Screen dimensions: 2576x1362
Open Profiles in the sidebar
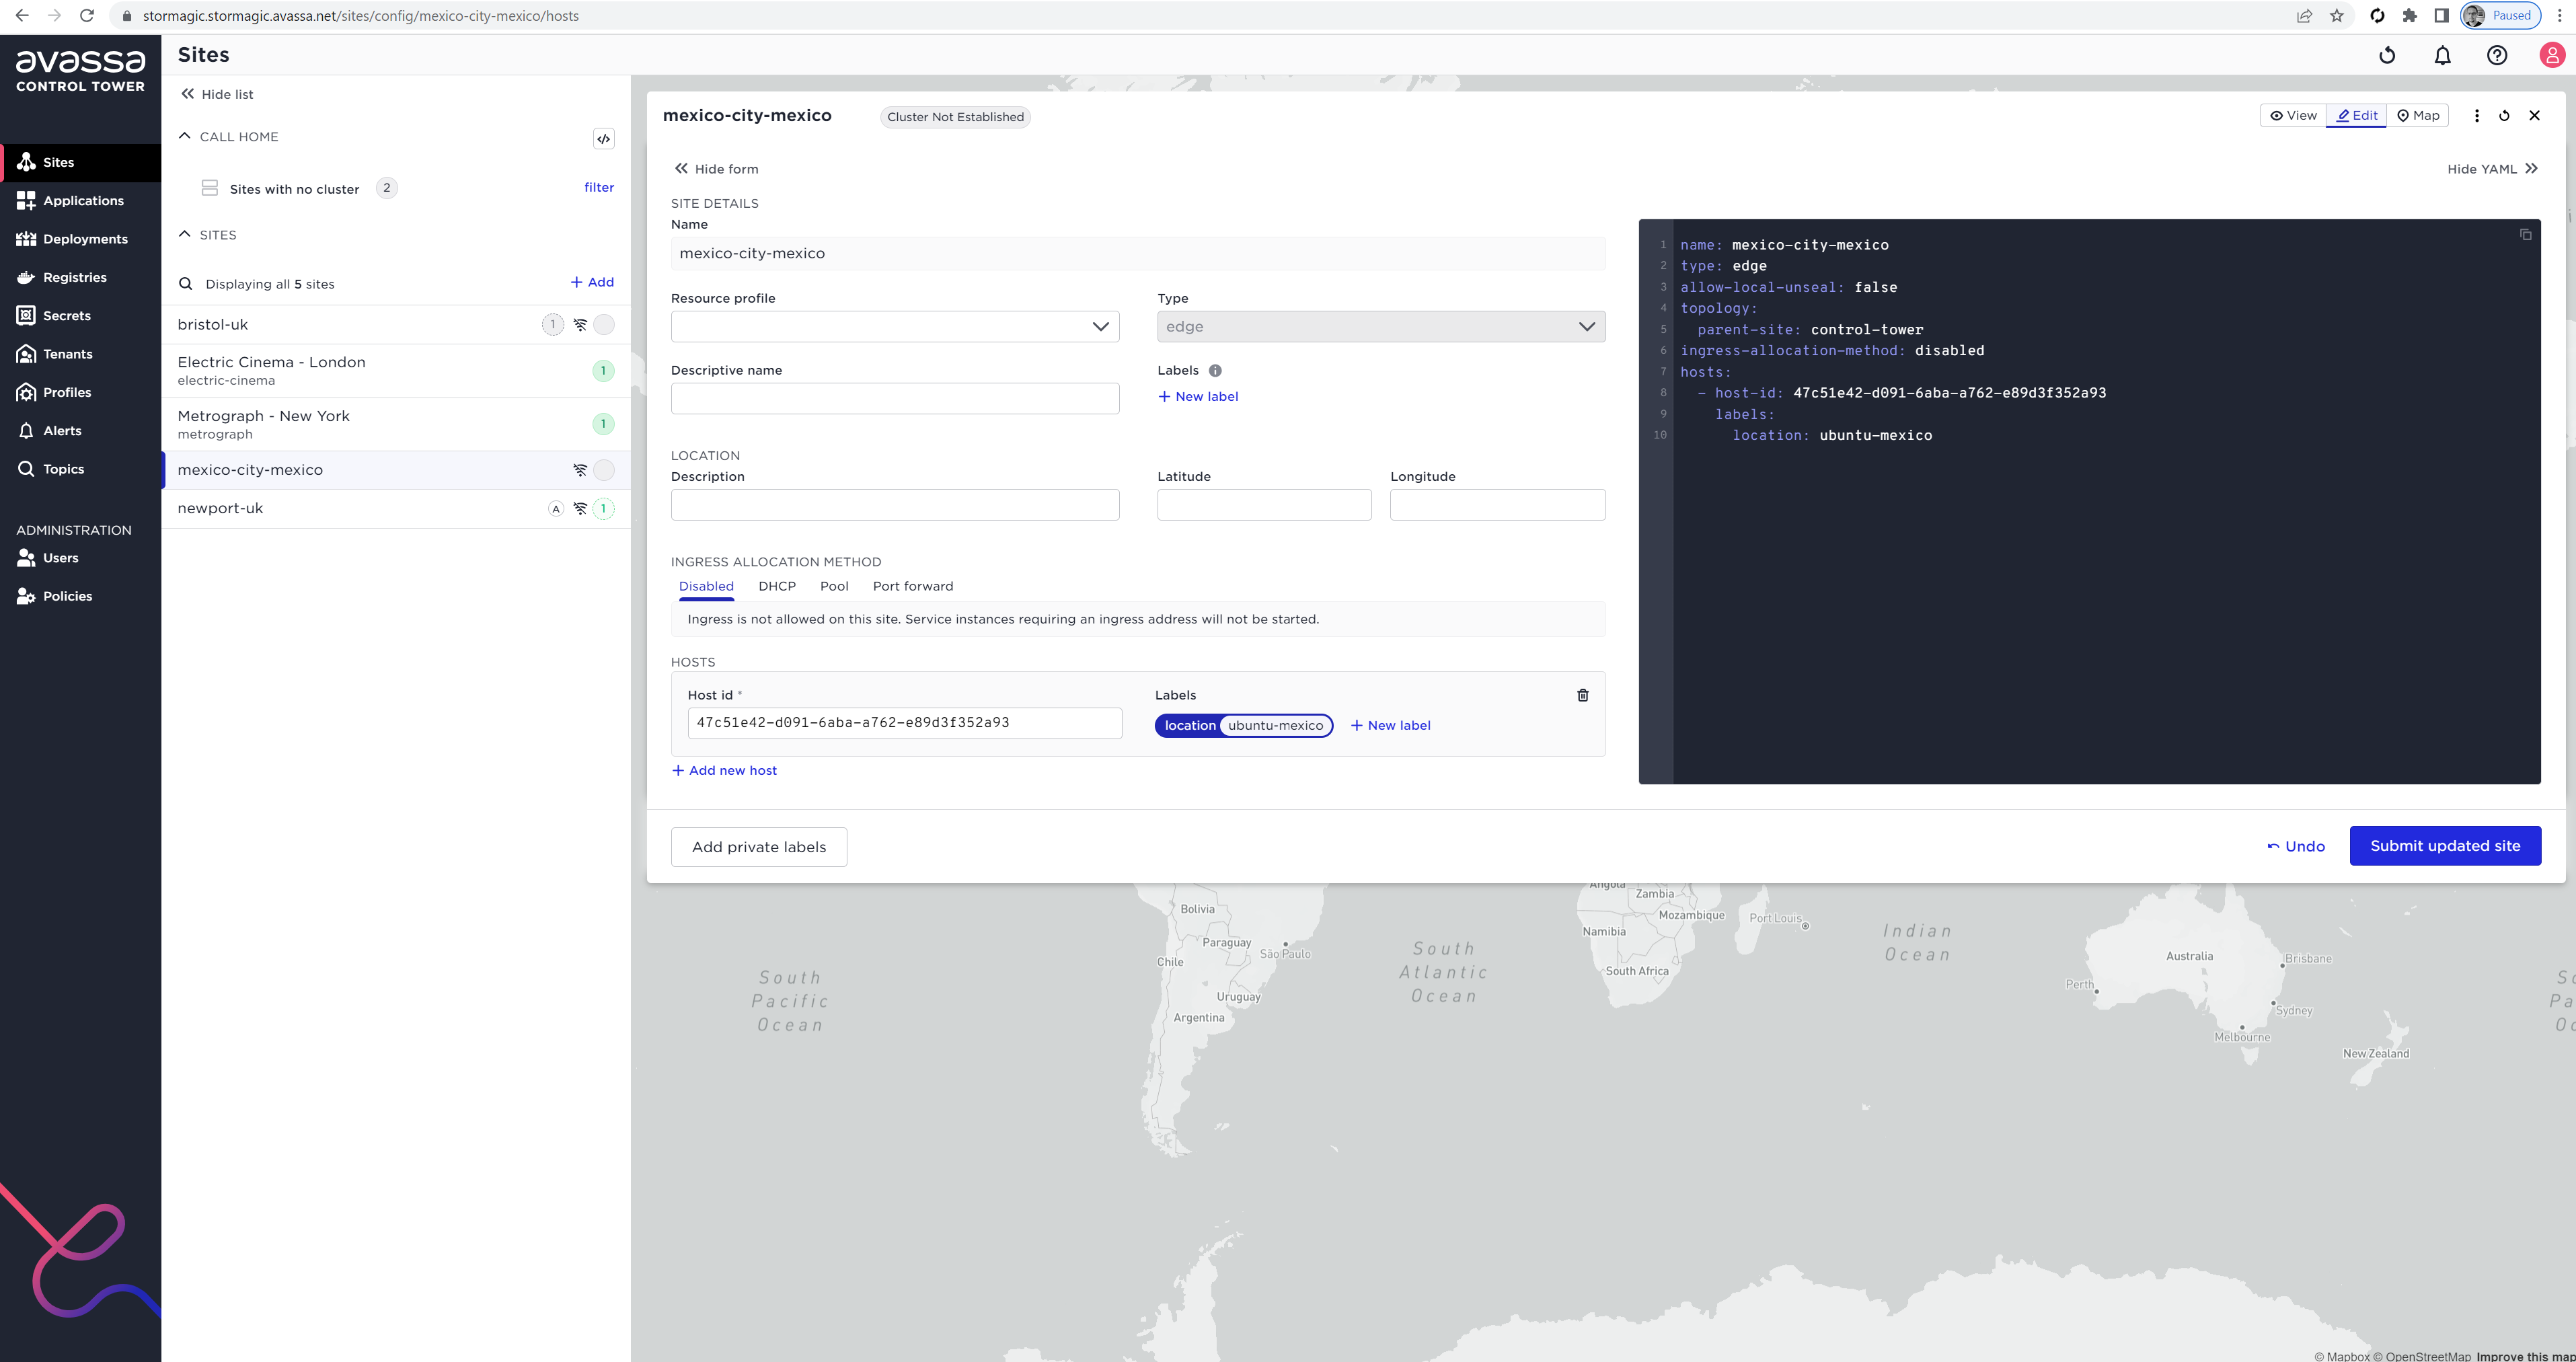(x=80, y=392)
